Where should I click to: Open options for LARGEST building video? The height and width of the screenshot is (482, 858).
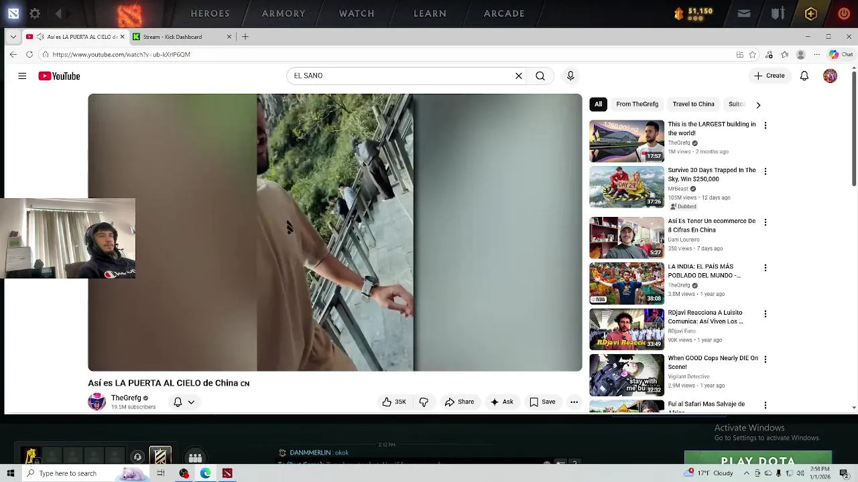765,125
